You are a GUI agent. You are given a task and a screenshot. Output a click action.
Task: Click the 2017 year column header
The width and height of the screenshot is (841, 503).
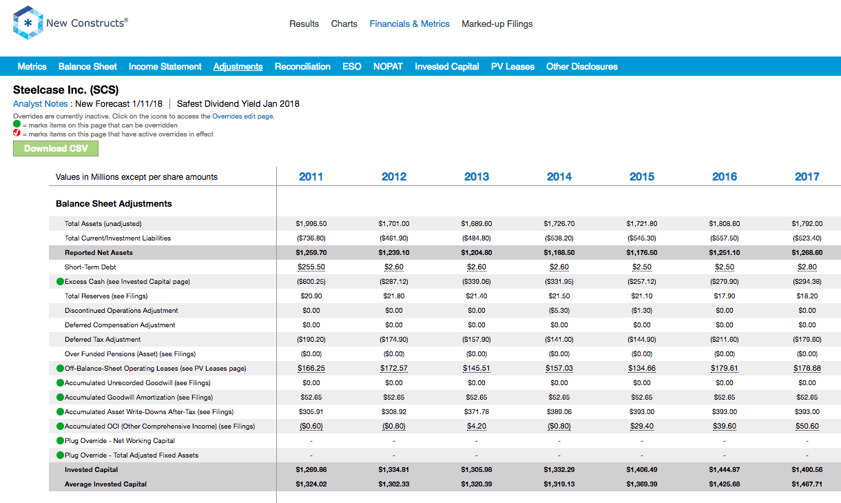tap(807, 176)
